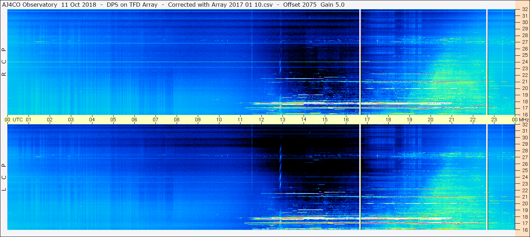Click the 28 MHz tick of the LCP panel
This screenshot has height=237, width=530.
pos(524,151)
